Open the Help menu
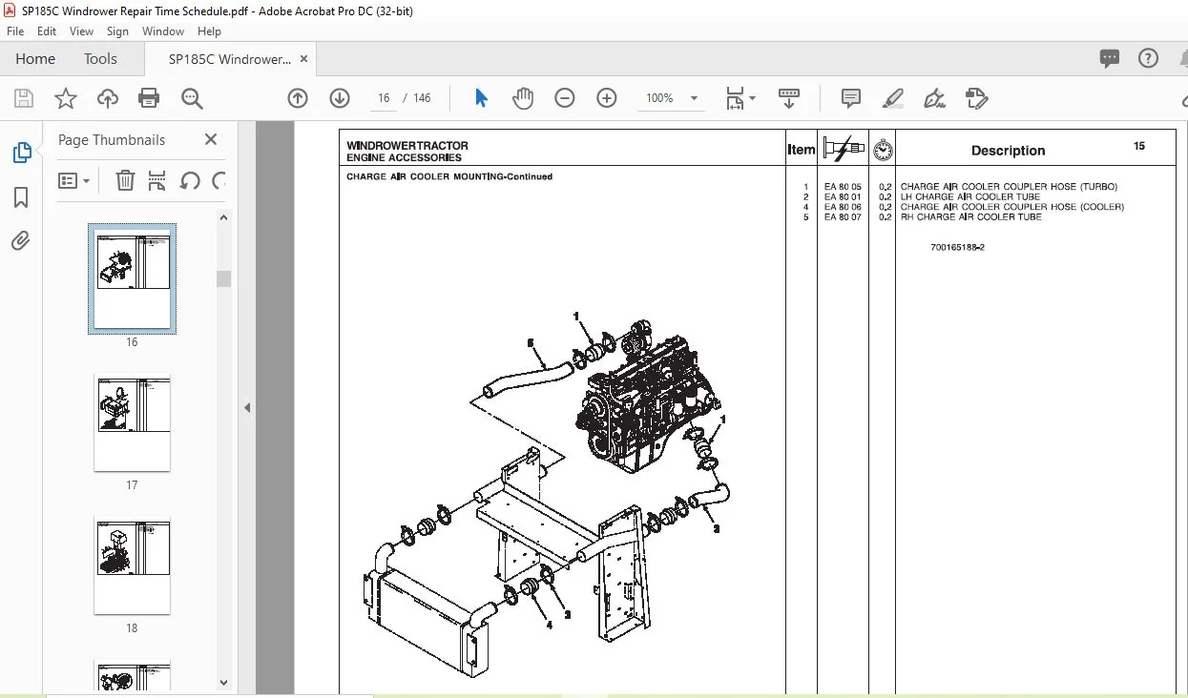1188x698 pixels. click(209, 31)
